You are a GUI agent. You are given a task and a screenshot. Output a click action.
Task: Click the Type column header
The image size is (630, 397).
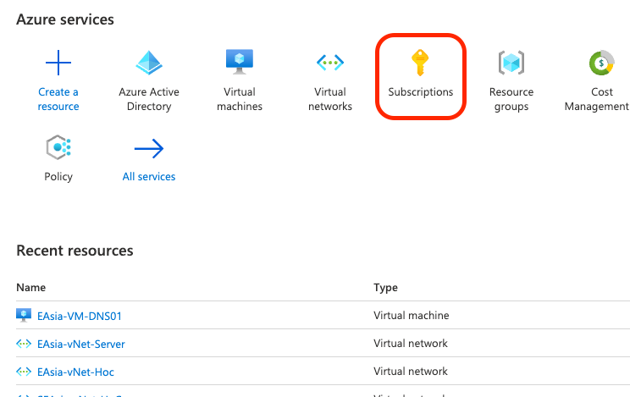point(386,288)
